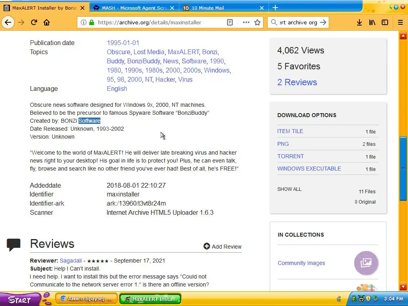Click the English language link
The image size is (408, 306).
tap(117, 88)
